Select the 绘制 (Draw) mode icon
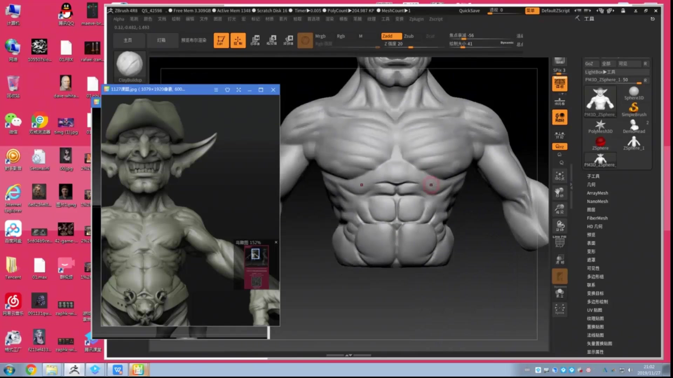The image size is (673, 378). [x=238, y=40]
